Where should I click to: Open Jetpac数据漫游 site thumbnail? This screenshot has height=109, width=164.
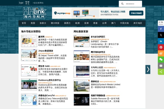tap(29, 55)
